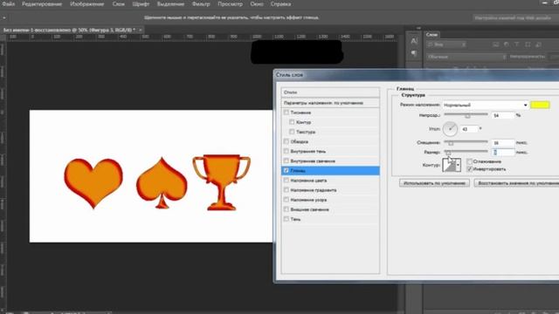This screenshot has width=559, height=314.
Task: Open the Режим наложения dropdown
Action: click(x=485, y=105)
